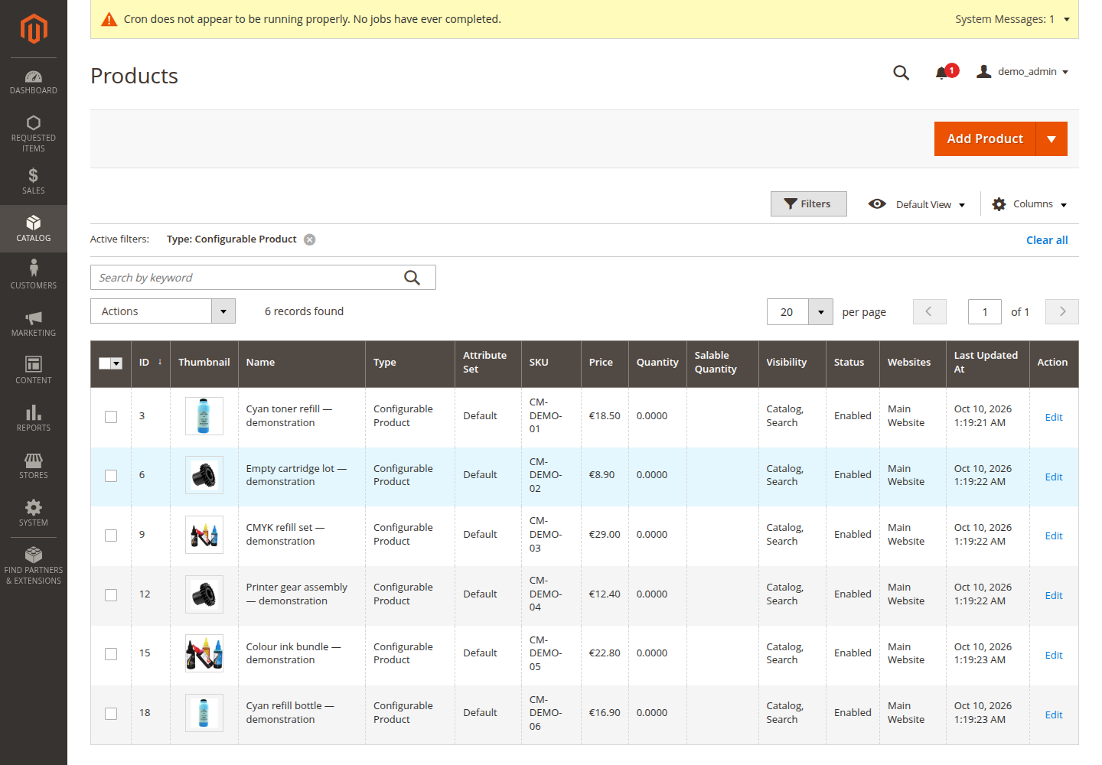Viewport: 1102px width, 765px height.
Task: Open Requested Items in sidebar
Action: [34, 134]
